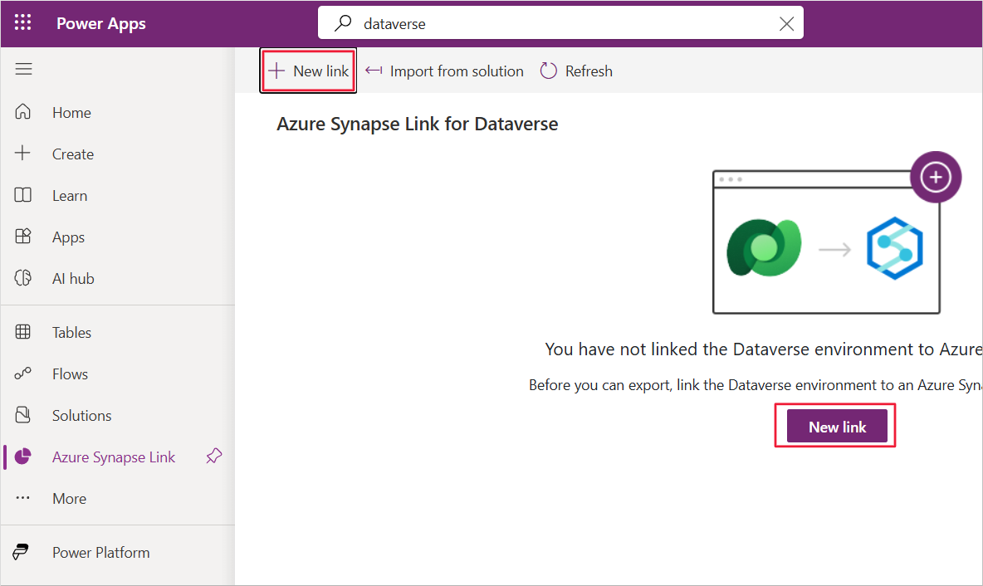This screenshot has height=586, width=983.
Task: Click the Solutions icon
Action: click(23, 415)
